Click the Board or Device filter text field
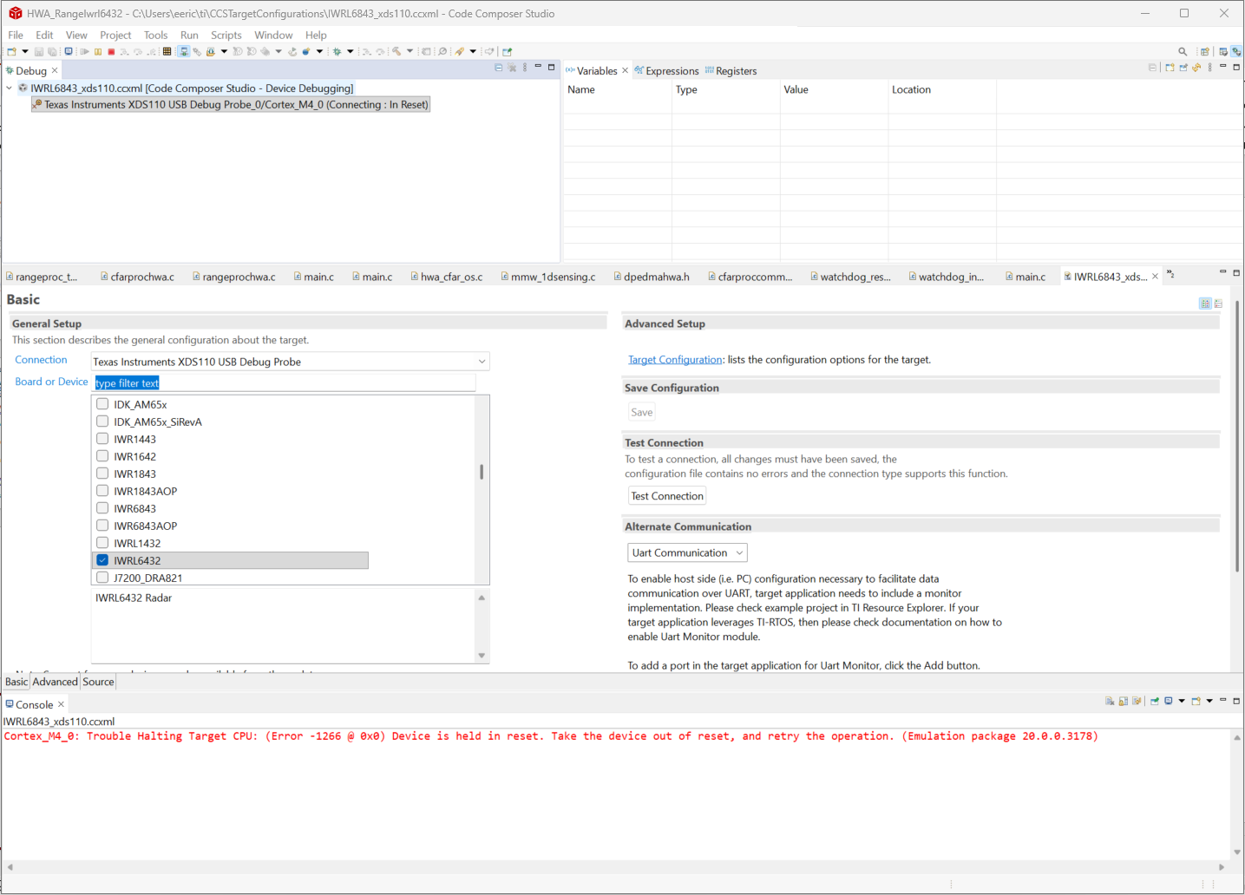Screen dimensions: 1245x895 [x=285, y=383]
